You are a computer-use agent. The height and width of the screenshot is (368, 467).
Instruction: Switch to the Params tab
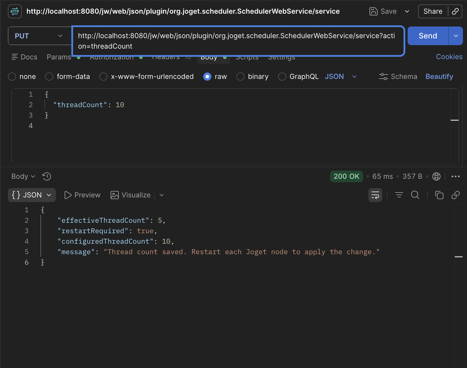point(59,57)
